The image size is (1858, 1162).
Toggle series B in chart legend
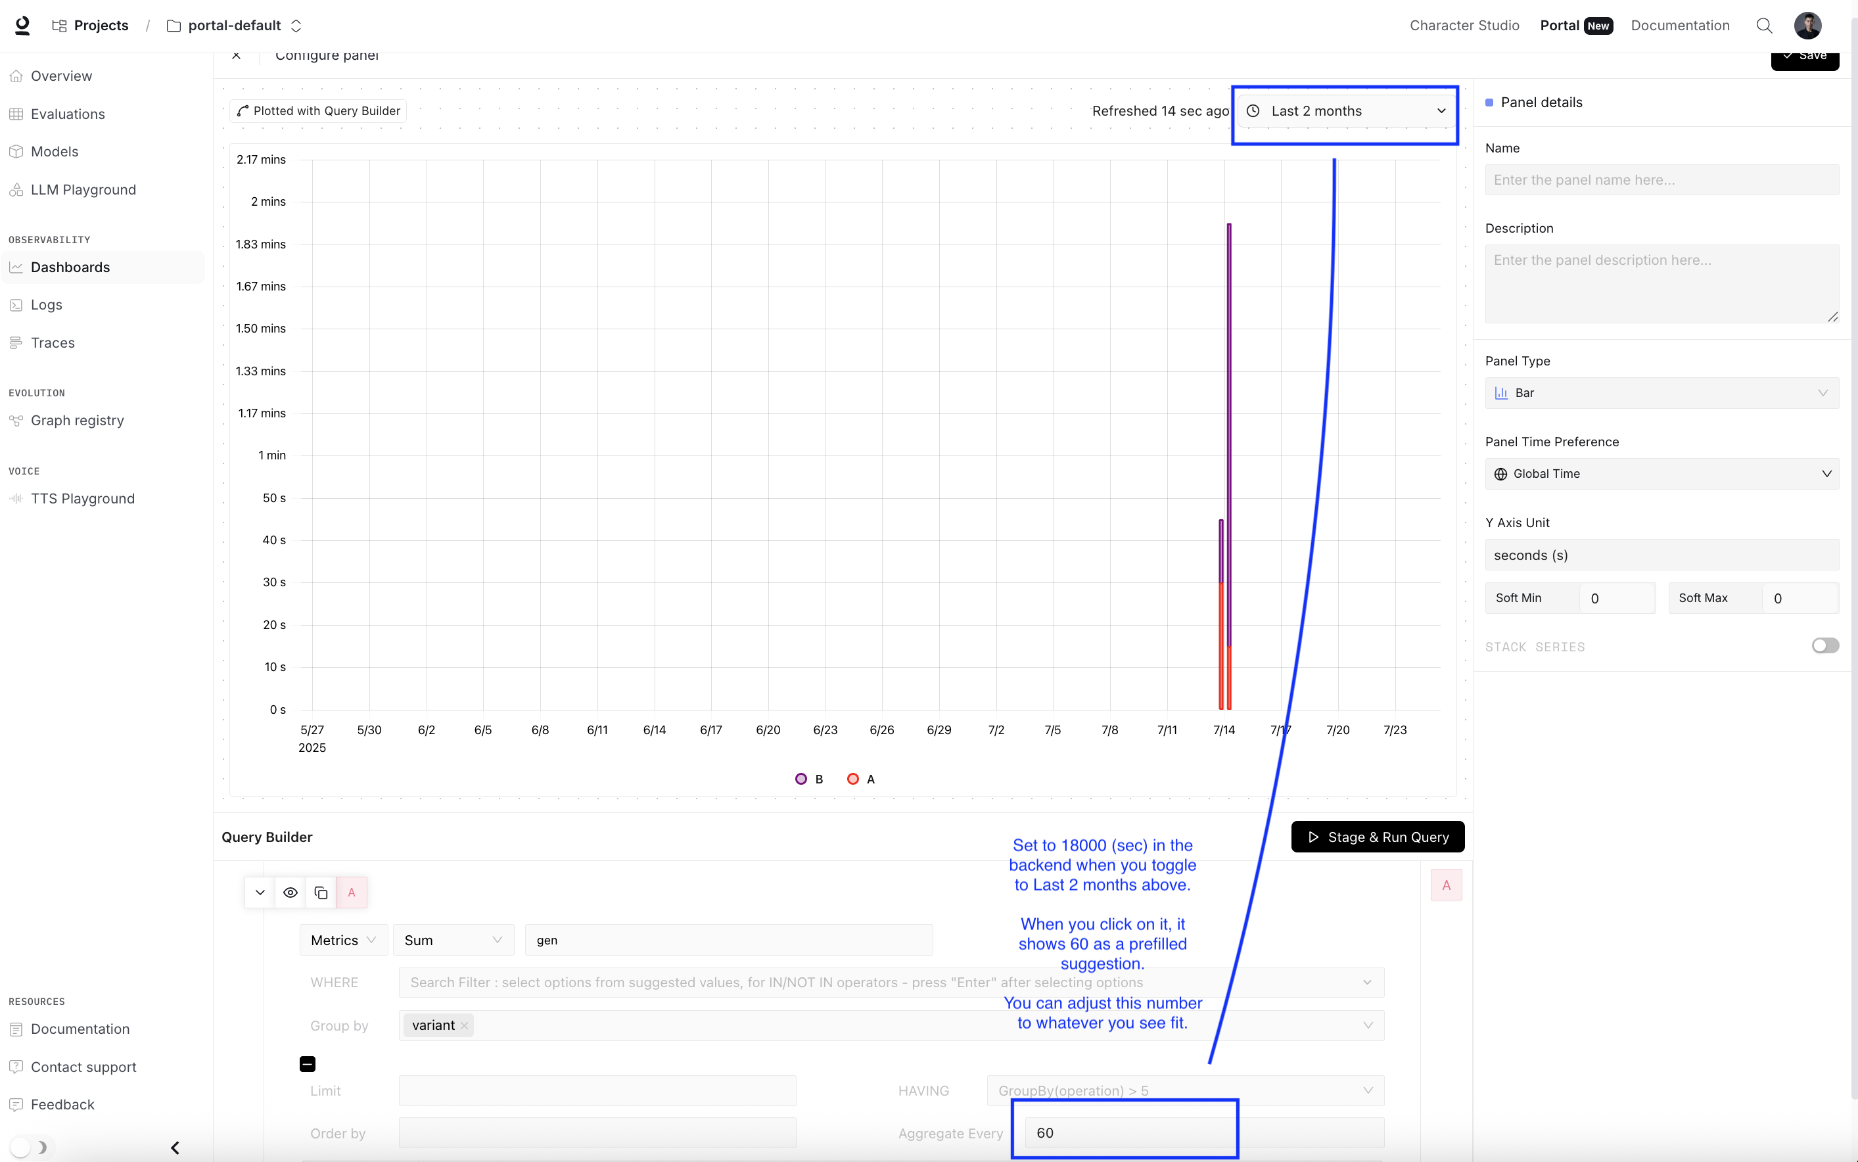[x=809, y=779]
